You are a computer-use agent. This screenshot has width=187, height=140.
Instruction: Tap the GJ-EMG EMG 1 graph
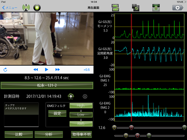(x=150, y=81)
